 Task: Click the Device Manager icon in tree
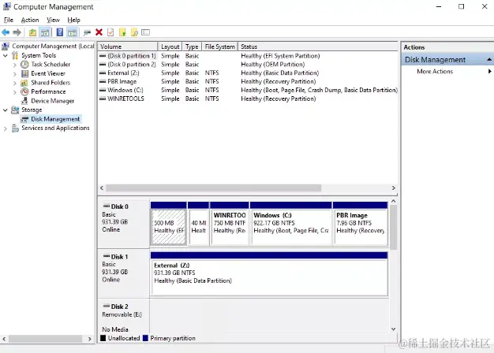24,101
